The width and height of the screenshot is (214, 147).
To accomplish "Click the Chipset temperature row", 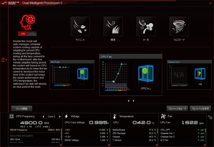I will pyautogui.click(x=134, y=137).
